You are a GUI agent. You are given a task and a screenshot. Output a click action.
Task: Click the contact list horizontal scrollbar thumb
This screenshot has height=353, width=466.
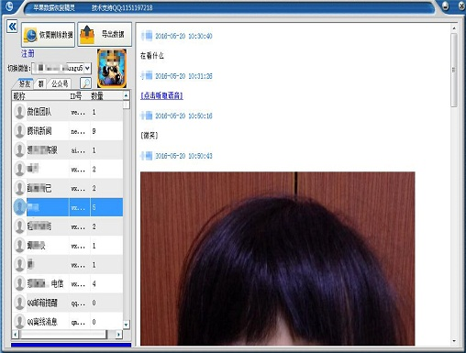coord(63,335)
